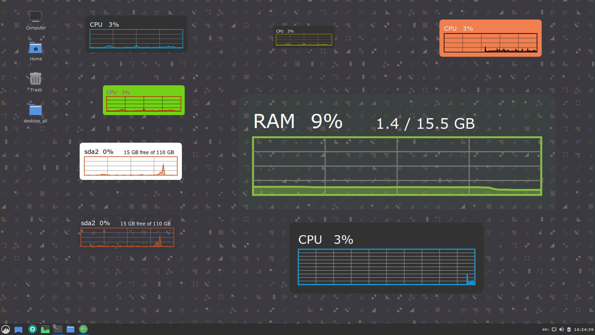Switch to the terminal windows in taskbar
Image resolution: width=595 pixels, height=335 pixels.
tap(58, 329)
